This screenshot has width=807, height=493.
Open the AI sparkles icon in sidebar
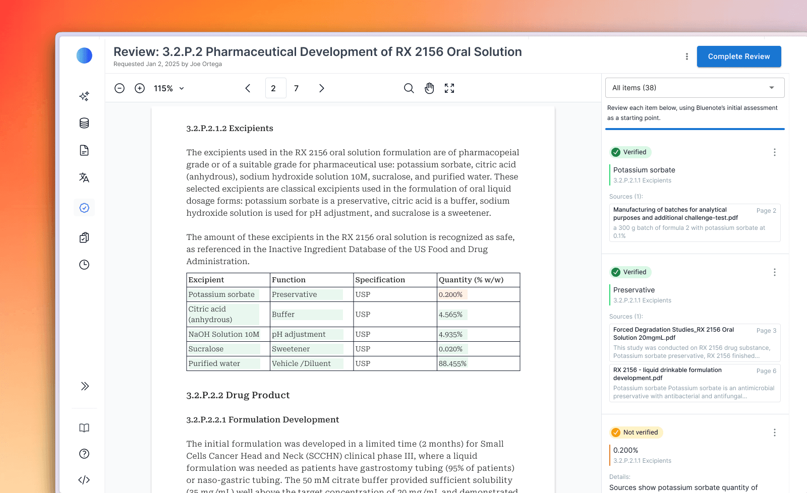pyautogui.click(x=84, y=96)
